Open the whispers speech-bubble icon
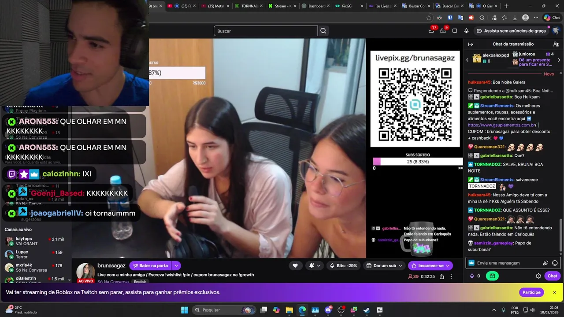The height and width of the screenshot is (317, 564). 455,31
